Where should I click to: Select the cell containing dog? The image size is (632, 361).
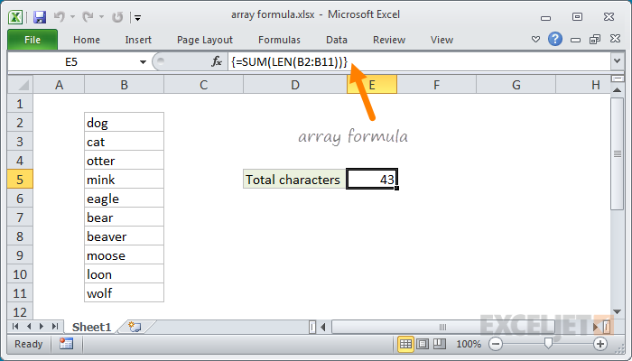coord(125,123)
